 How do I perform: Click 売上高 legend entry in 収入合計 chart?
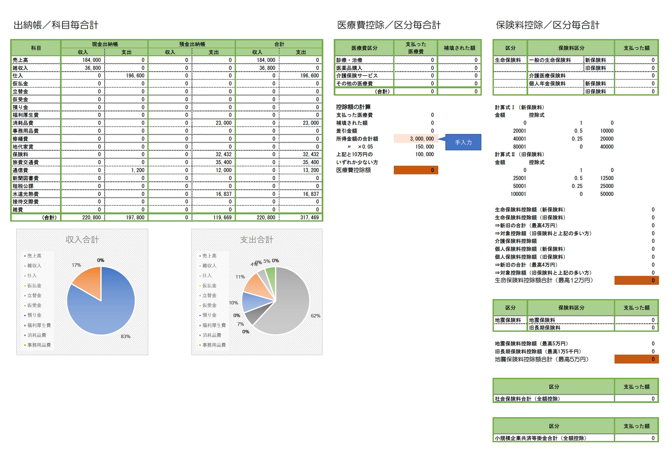(34, 256)
